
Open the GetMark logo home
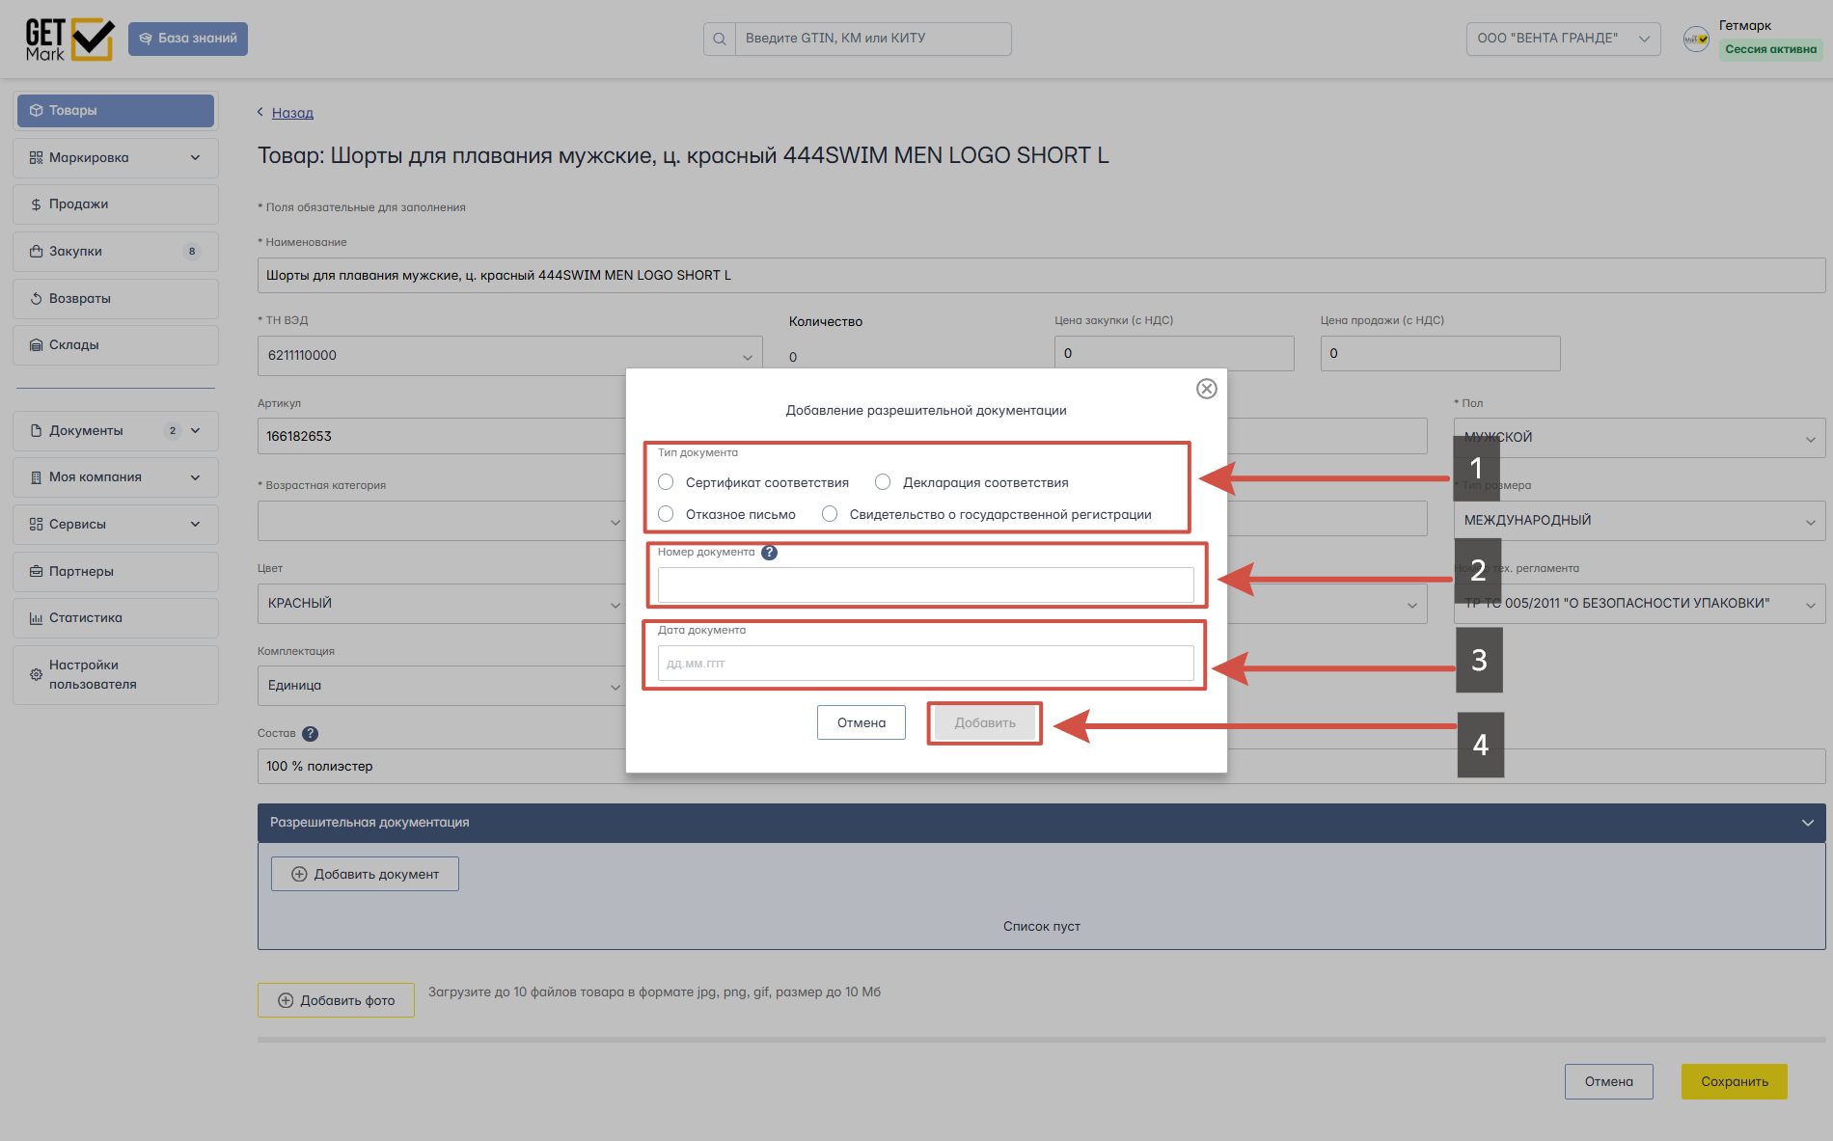(69, 40)
